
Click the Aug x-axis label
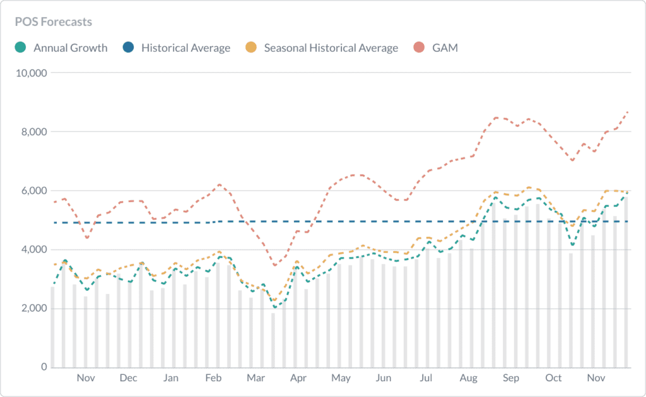tap(469, 378)
